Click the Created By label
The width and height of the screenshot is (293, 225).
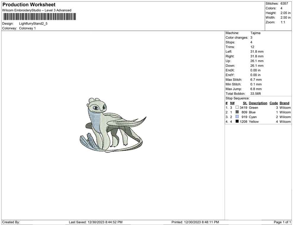(x=11, y=222)
